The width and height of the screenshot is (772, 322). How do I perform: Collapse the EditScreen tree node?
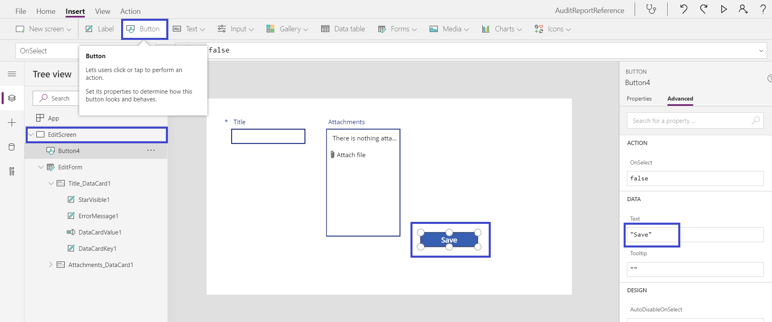click(x=31, y=134)
